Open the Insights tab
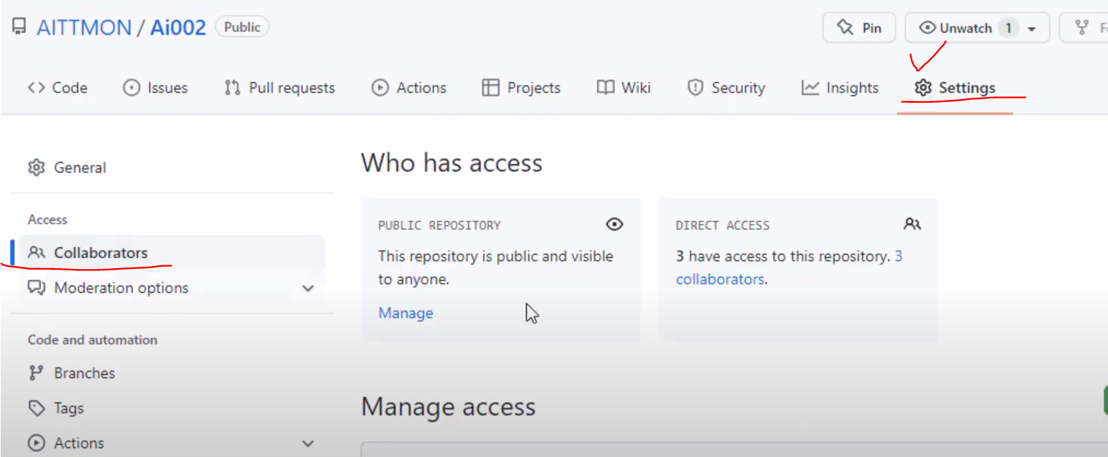The width and height of the screenshot is (1108, 457). point(839,87)
